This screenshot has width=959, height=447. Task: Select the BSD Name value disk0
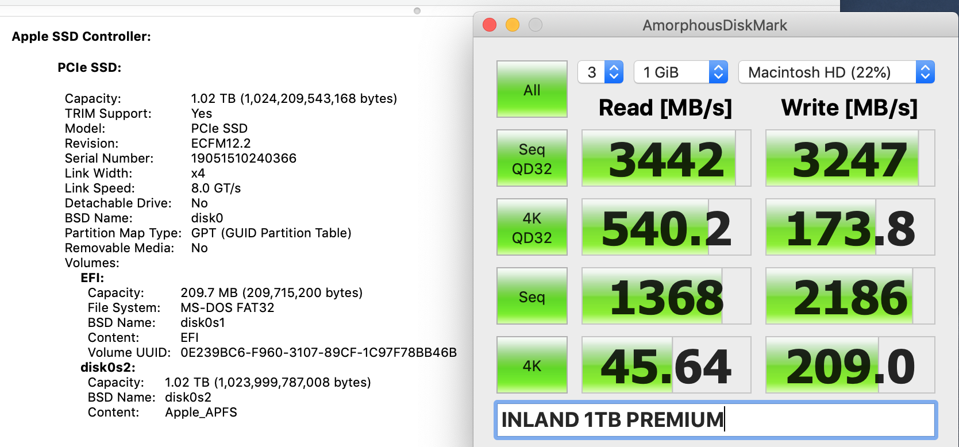pos(207,218)
